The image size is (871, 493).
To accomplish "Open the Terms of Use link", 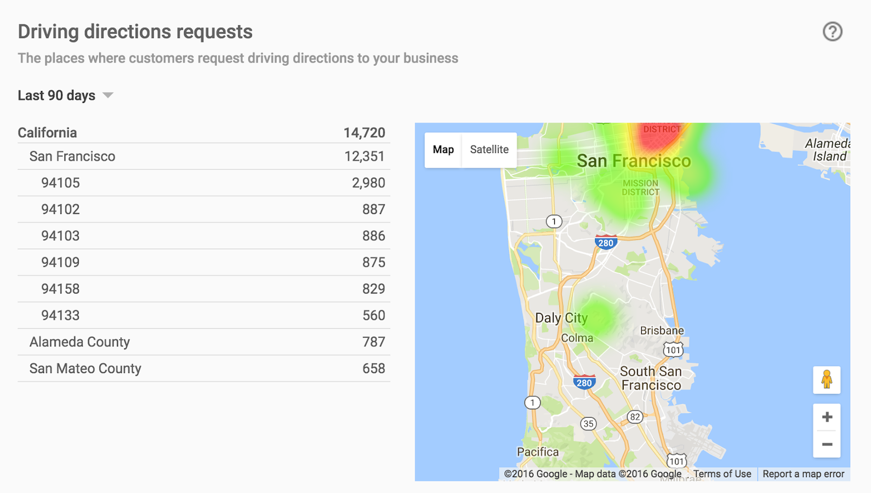I will (x=722, y=474).
